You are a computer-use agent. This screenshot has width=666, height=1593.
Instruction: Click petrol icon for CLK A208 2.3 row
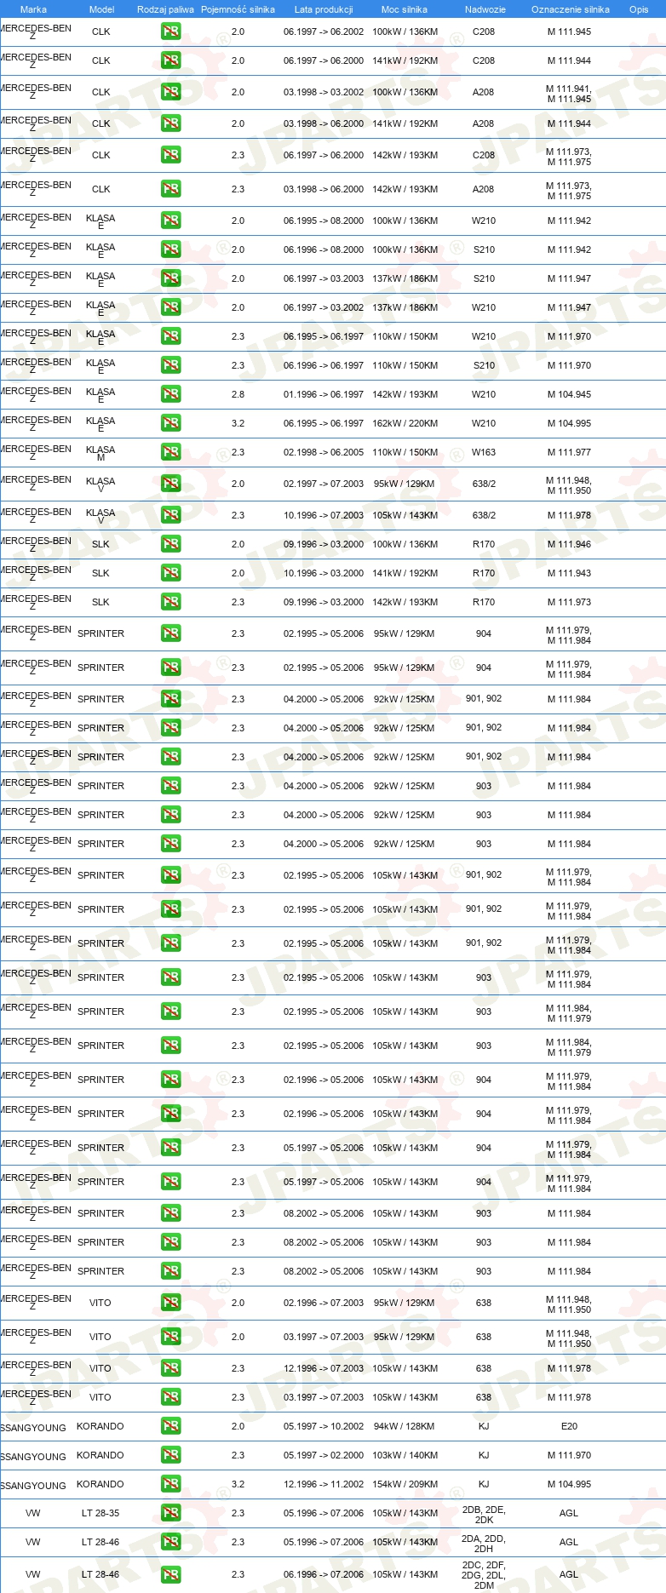click(170, 189)
